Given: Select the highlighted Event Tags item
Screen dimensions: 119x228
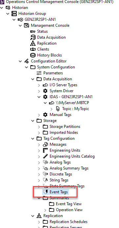Looking at the screenshot, I should tap(56, 192).
